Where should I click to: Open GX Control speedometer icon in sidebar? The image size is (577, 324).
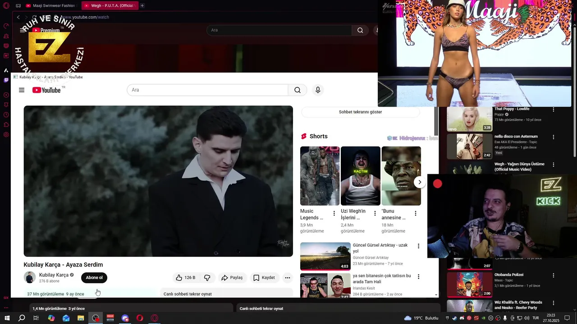pos(6,26)
